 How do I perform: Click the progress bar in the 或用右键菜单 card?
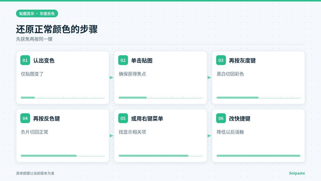(160, 156)
